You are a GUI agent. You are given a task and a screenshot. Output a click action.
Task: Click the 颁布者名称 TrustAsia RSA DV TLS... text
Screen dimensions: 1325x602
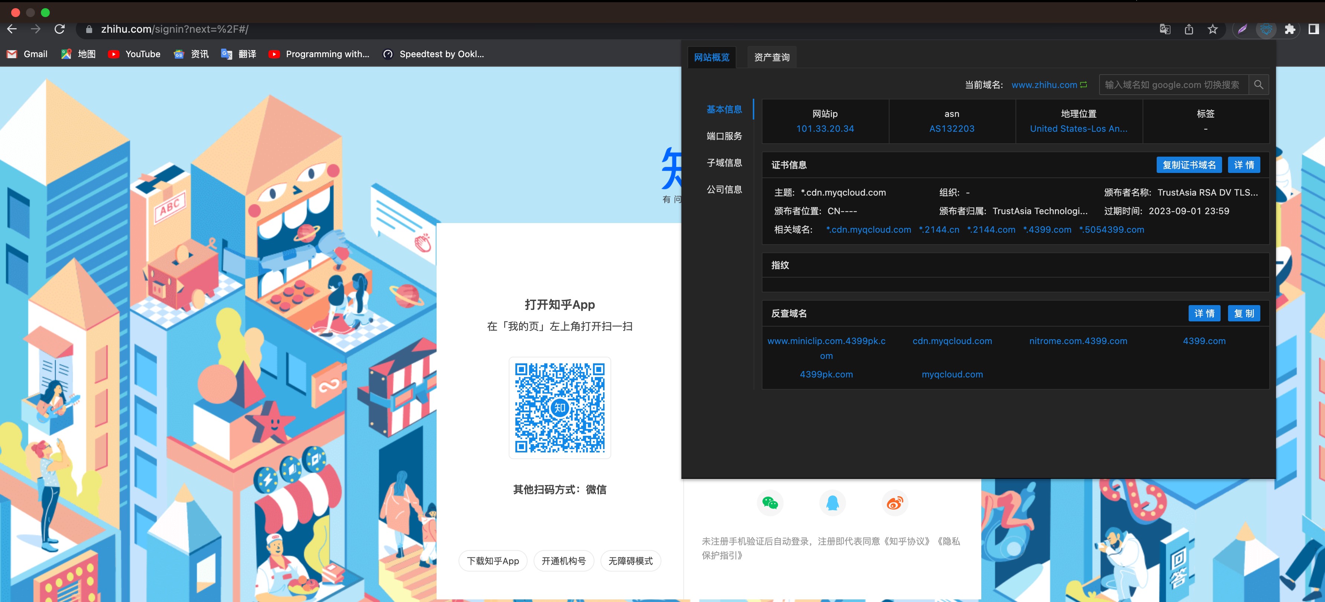pos(1207,193)
